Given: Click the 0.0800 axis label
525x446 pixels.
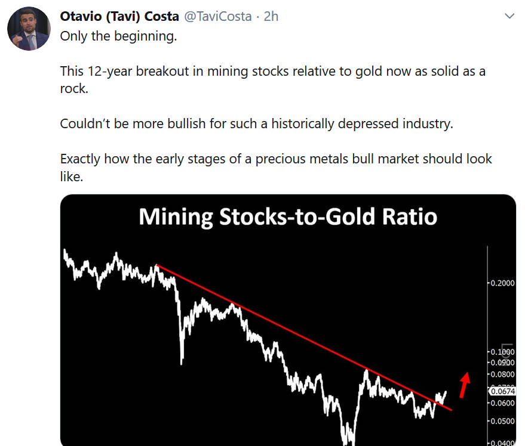Looking at the screenshot, I should pyautogui.click(x=502, y=374).
